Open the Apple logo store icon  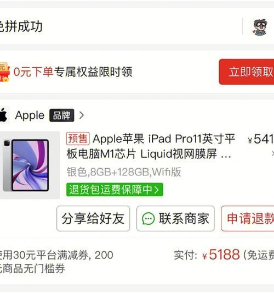4,115
